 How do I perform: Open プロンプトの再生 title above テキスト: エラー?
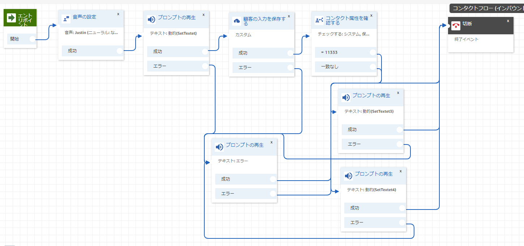[x=245, y=145]
